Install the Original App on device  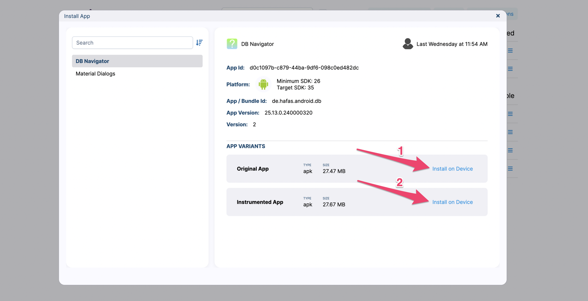click(452, 169)
